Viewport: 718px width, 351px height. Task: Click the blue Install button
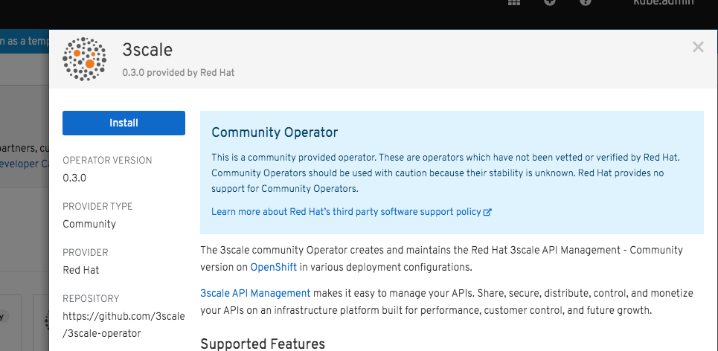pyautogui.click(x=124, y=123)
